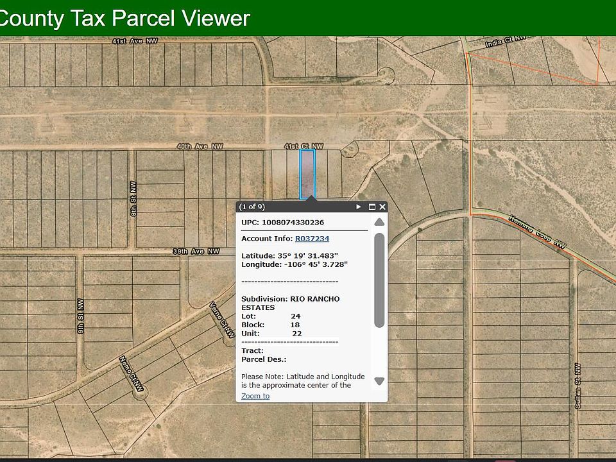Click the Parcel Des.: label
The image size is (616, 462).
point(264,359)
